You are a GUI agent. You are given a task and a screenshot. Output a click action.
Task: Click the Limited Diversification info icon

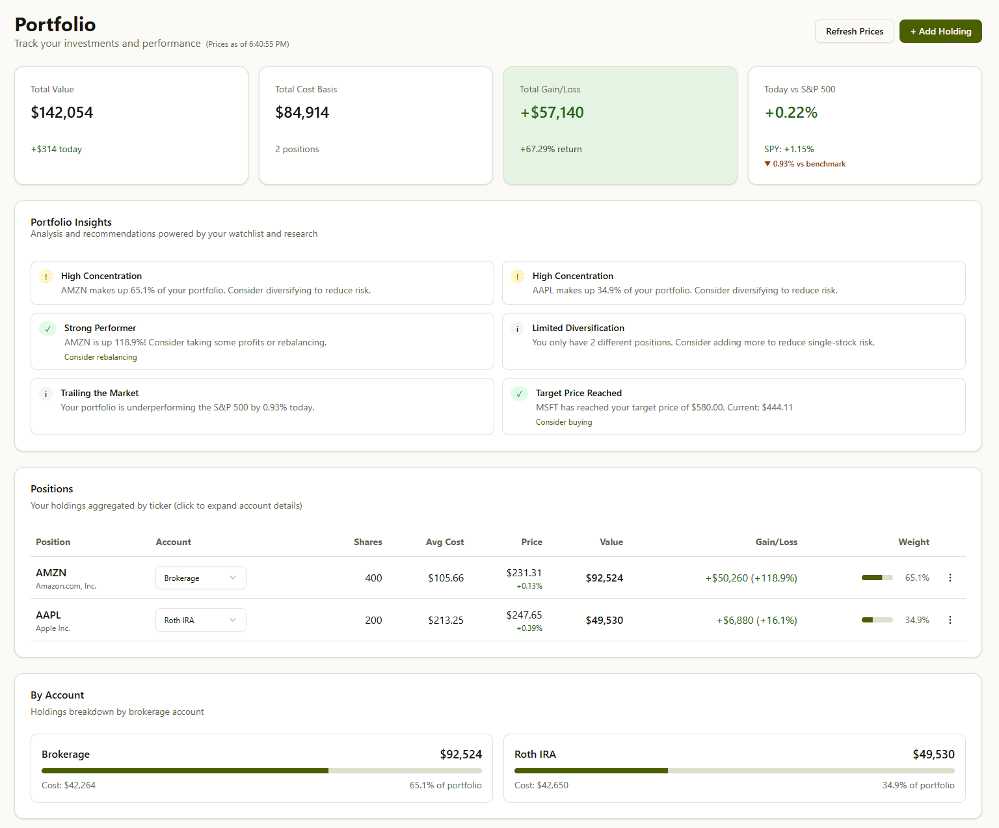[x=517, y=328]
